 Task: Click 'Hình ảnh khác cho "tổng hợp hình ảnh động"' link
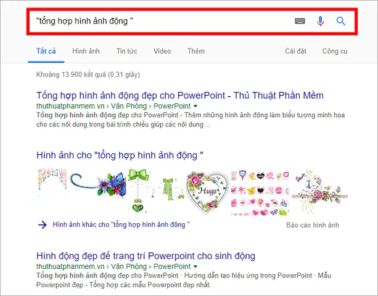[x=121, y=225]
